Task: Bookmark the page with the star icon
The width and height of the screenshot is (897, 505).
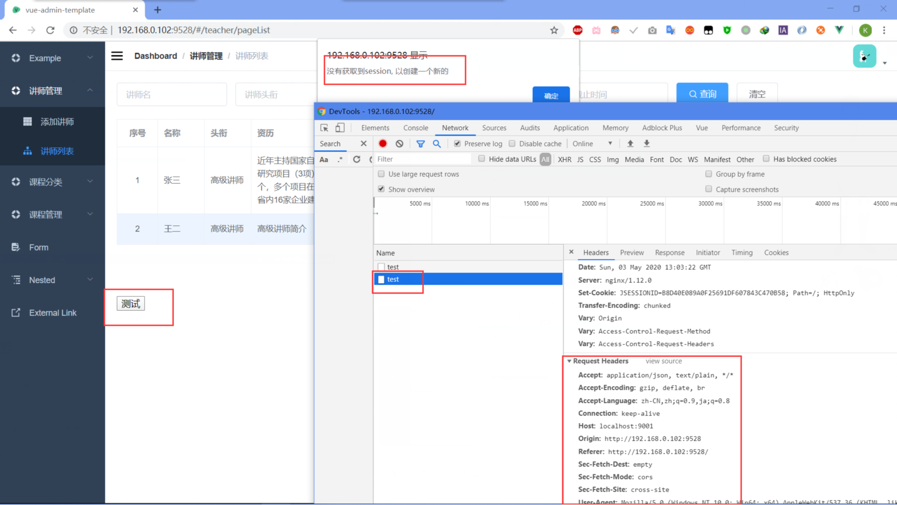Action: point(554,30)
